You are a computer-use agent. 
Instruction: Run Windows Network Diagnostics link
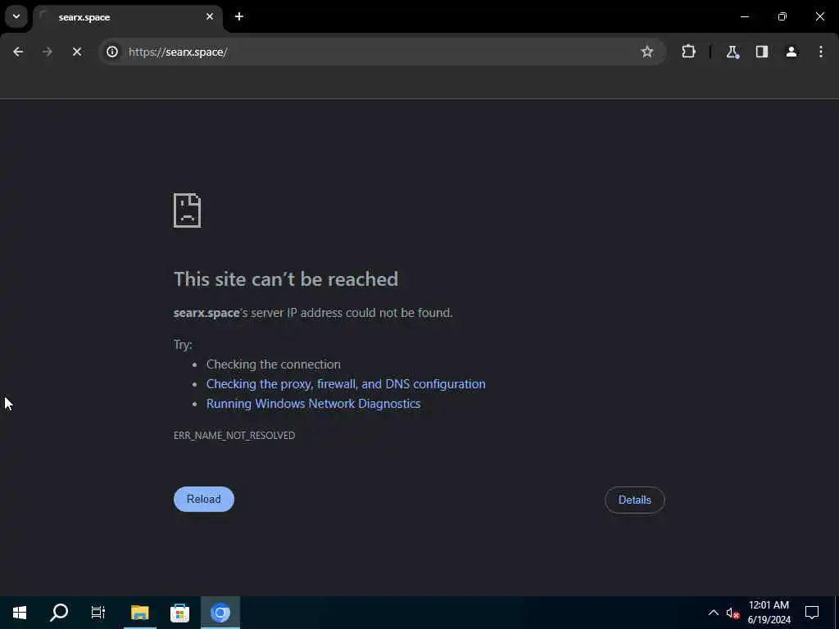tap(314, 404)
